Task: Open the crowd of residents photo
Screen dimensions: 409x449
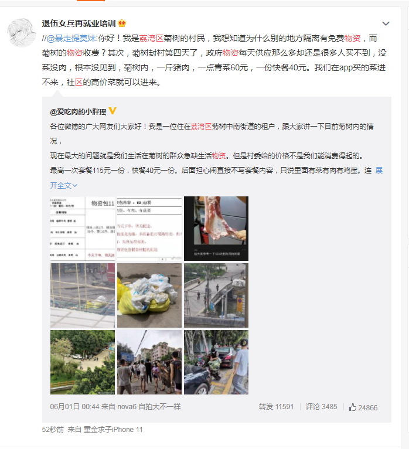Action: (149, 362)
